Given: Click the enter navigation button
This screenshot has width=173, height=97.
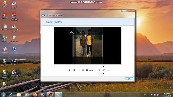Looking at the screenshot, I should [104, 70].
